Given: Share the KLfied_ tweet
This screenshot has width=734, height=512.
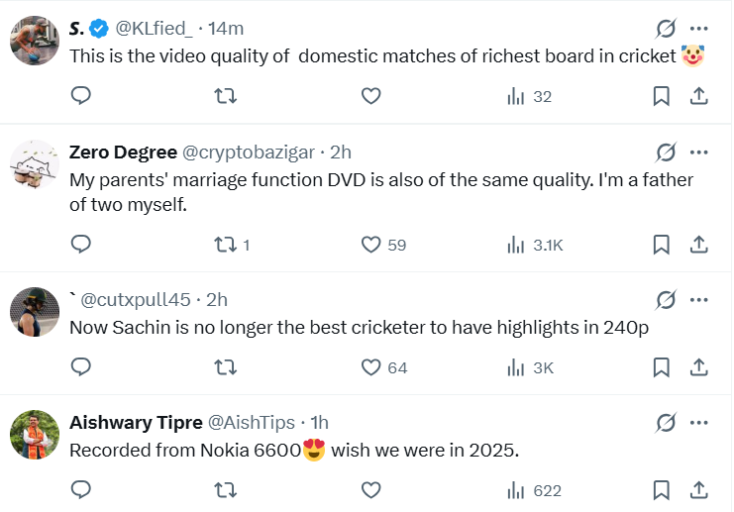Looking at the screenshot, I should [x=697, y=96].
